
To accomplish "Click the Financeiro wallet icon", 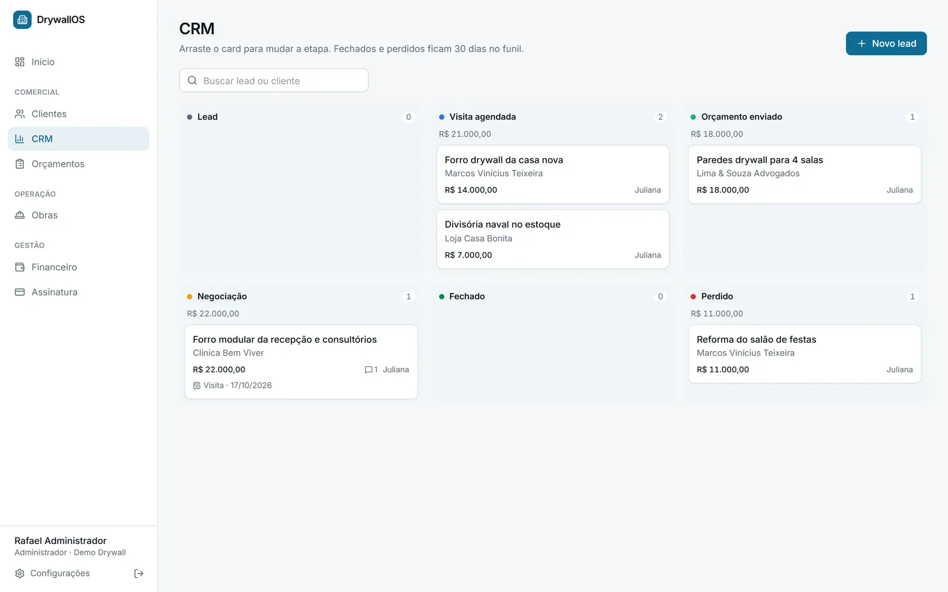I will tap(20, 267).
